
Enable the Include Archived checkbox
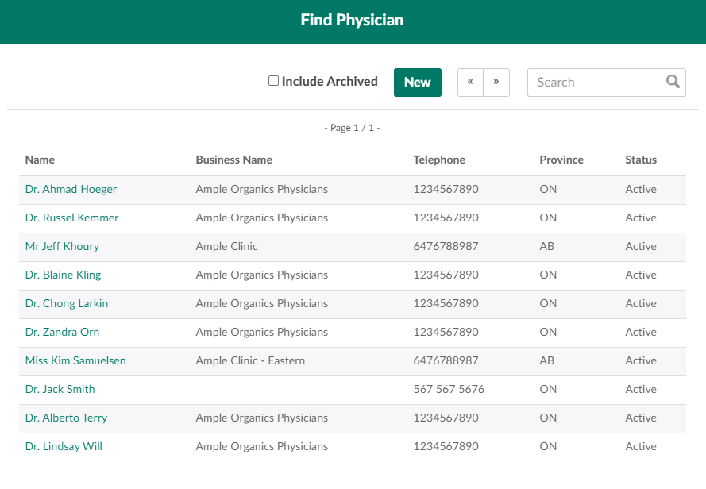[x=273, y=81]
